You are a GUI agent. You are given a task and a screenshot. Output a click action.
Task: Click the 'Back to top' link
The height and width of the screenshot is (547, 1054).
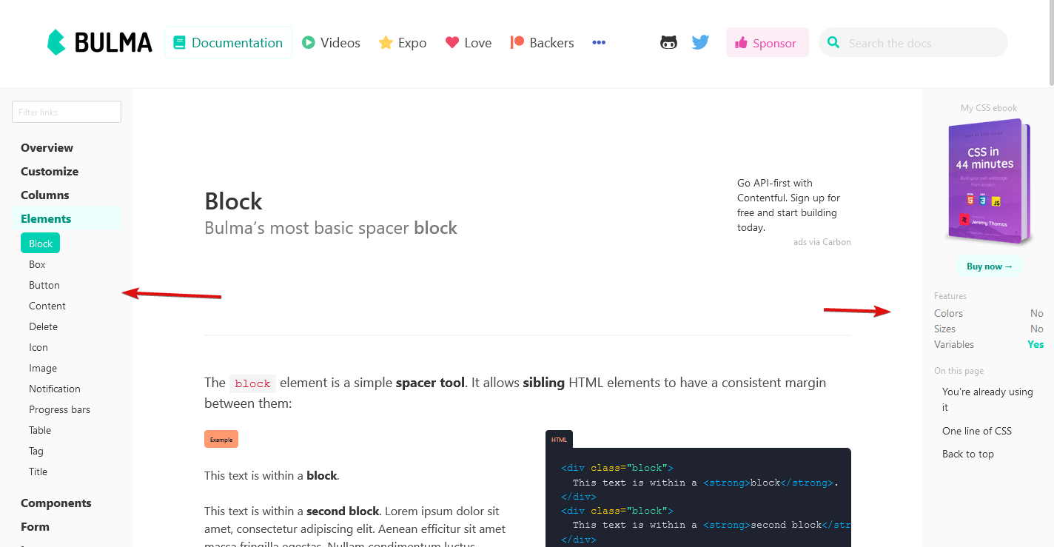click(x=967, y=454)
